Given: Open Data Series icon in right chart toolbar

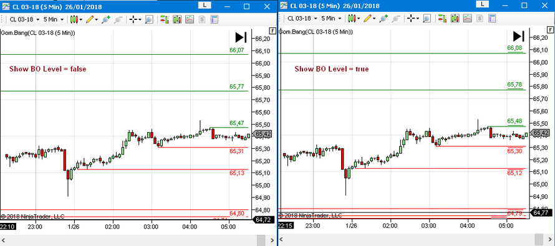Looking at the screenshot, I should pos(455,19).
